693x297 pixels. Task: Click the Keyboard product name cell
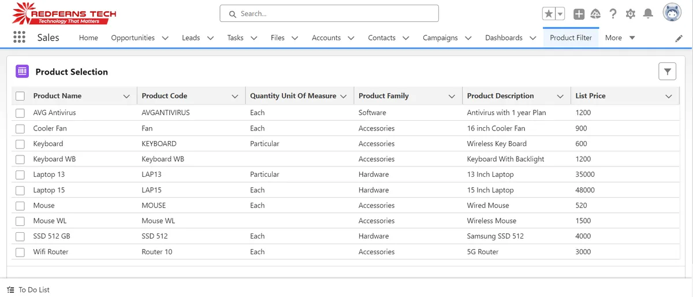(48, 143)
